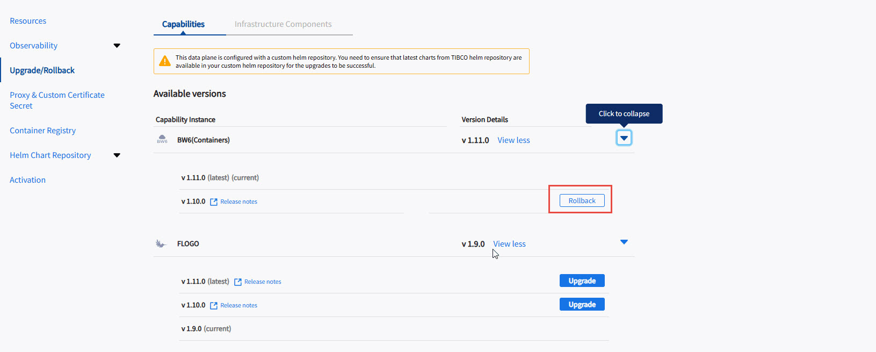Click external link icon beside FLOGO v1.10.0

[214, 305]
